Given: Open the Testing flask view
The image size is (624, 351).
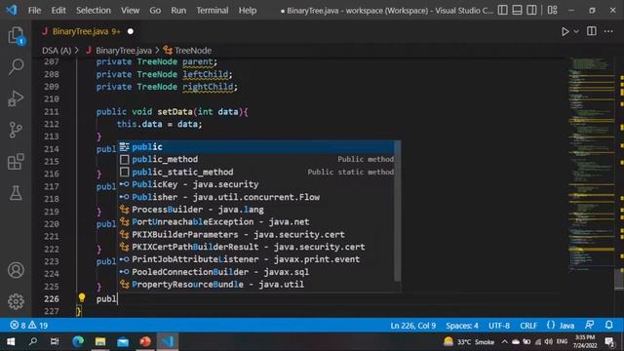Looking at the screenshot, I should pos(16,193).
